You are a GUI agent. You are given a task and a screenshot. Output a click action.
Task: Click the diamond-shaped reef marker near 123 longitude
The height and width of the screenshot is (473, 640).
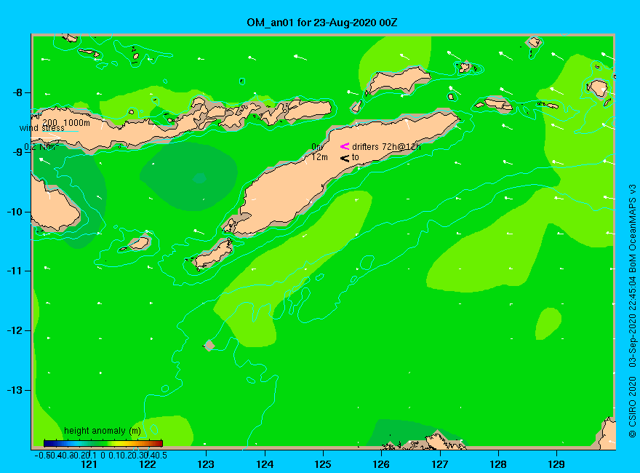(x=209, y=346)
